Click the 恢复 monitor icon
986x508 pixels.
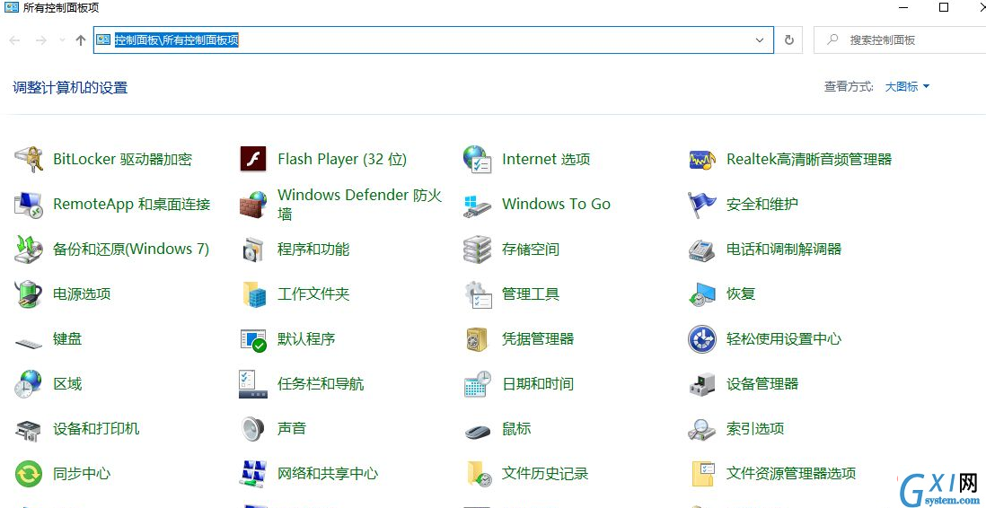[702, 294]
